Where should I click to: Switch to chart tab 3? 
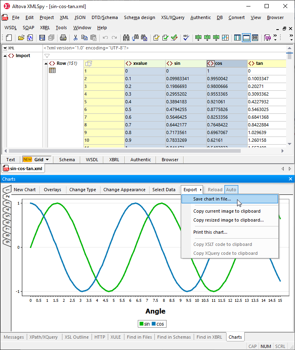tap(7, 203)
